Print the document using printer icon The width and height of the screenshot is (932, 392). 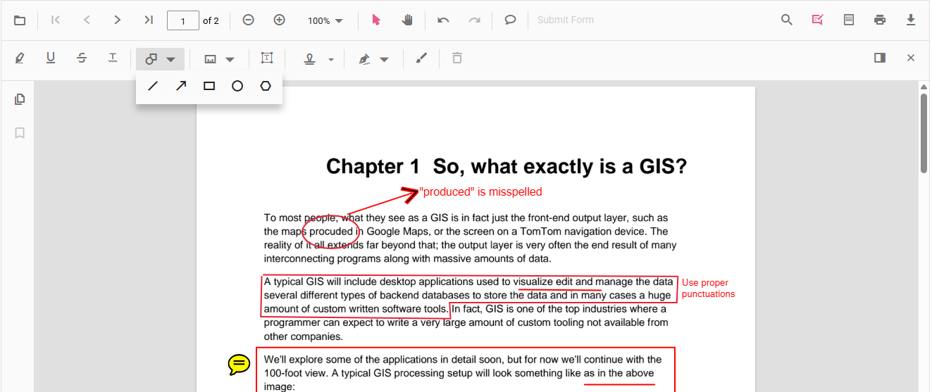click(x=880, y=20)
